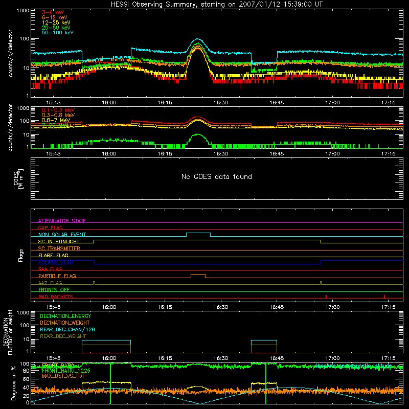Click the BAD_PACKETS red tick near 17:15
The image size is (409, 409).
tap(384, 297)
